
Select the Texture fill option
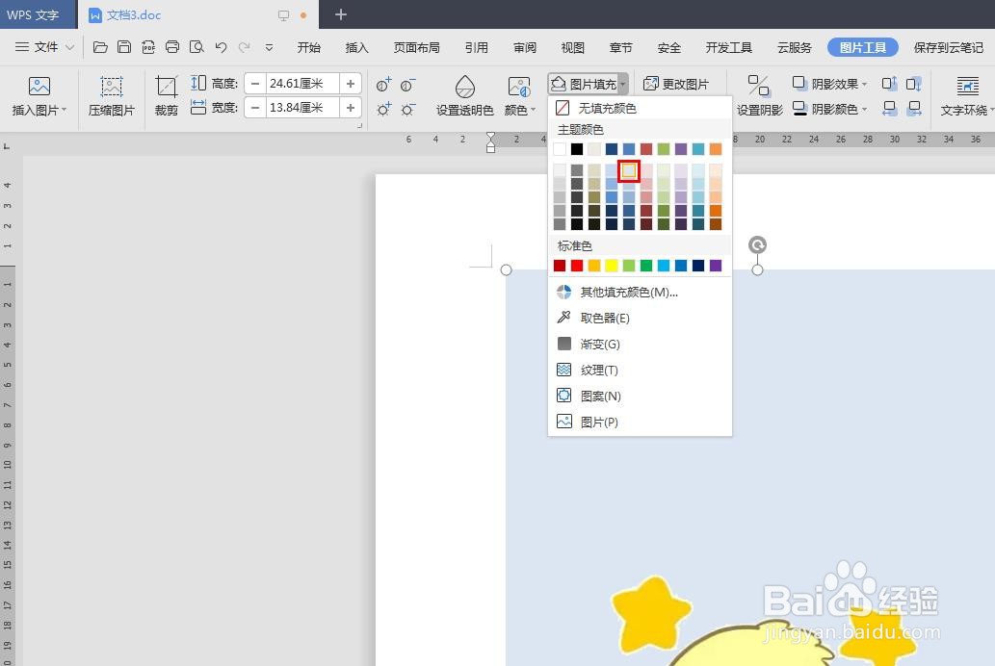click(x=640, y=370)
